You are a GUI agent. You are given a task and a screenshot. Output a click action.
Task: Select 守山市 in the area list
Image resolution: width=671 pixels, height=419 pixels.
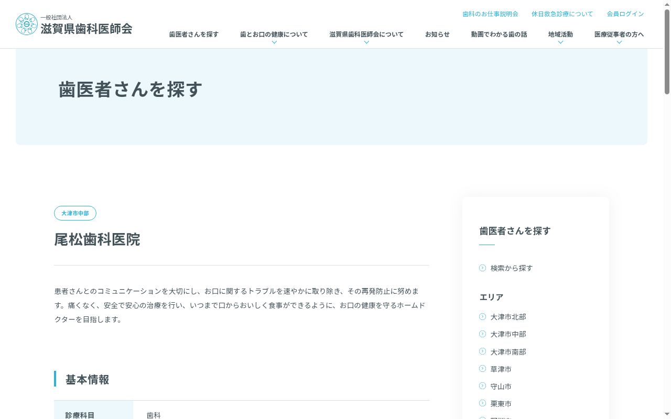point(501,387)
